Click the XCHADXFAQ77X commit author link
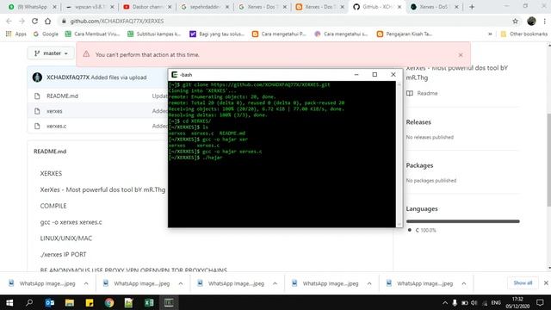The width and height of the screenshot is (551, 310). point(68,77)
